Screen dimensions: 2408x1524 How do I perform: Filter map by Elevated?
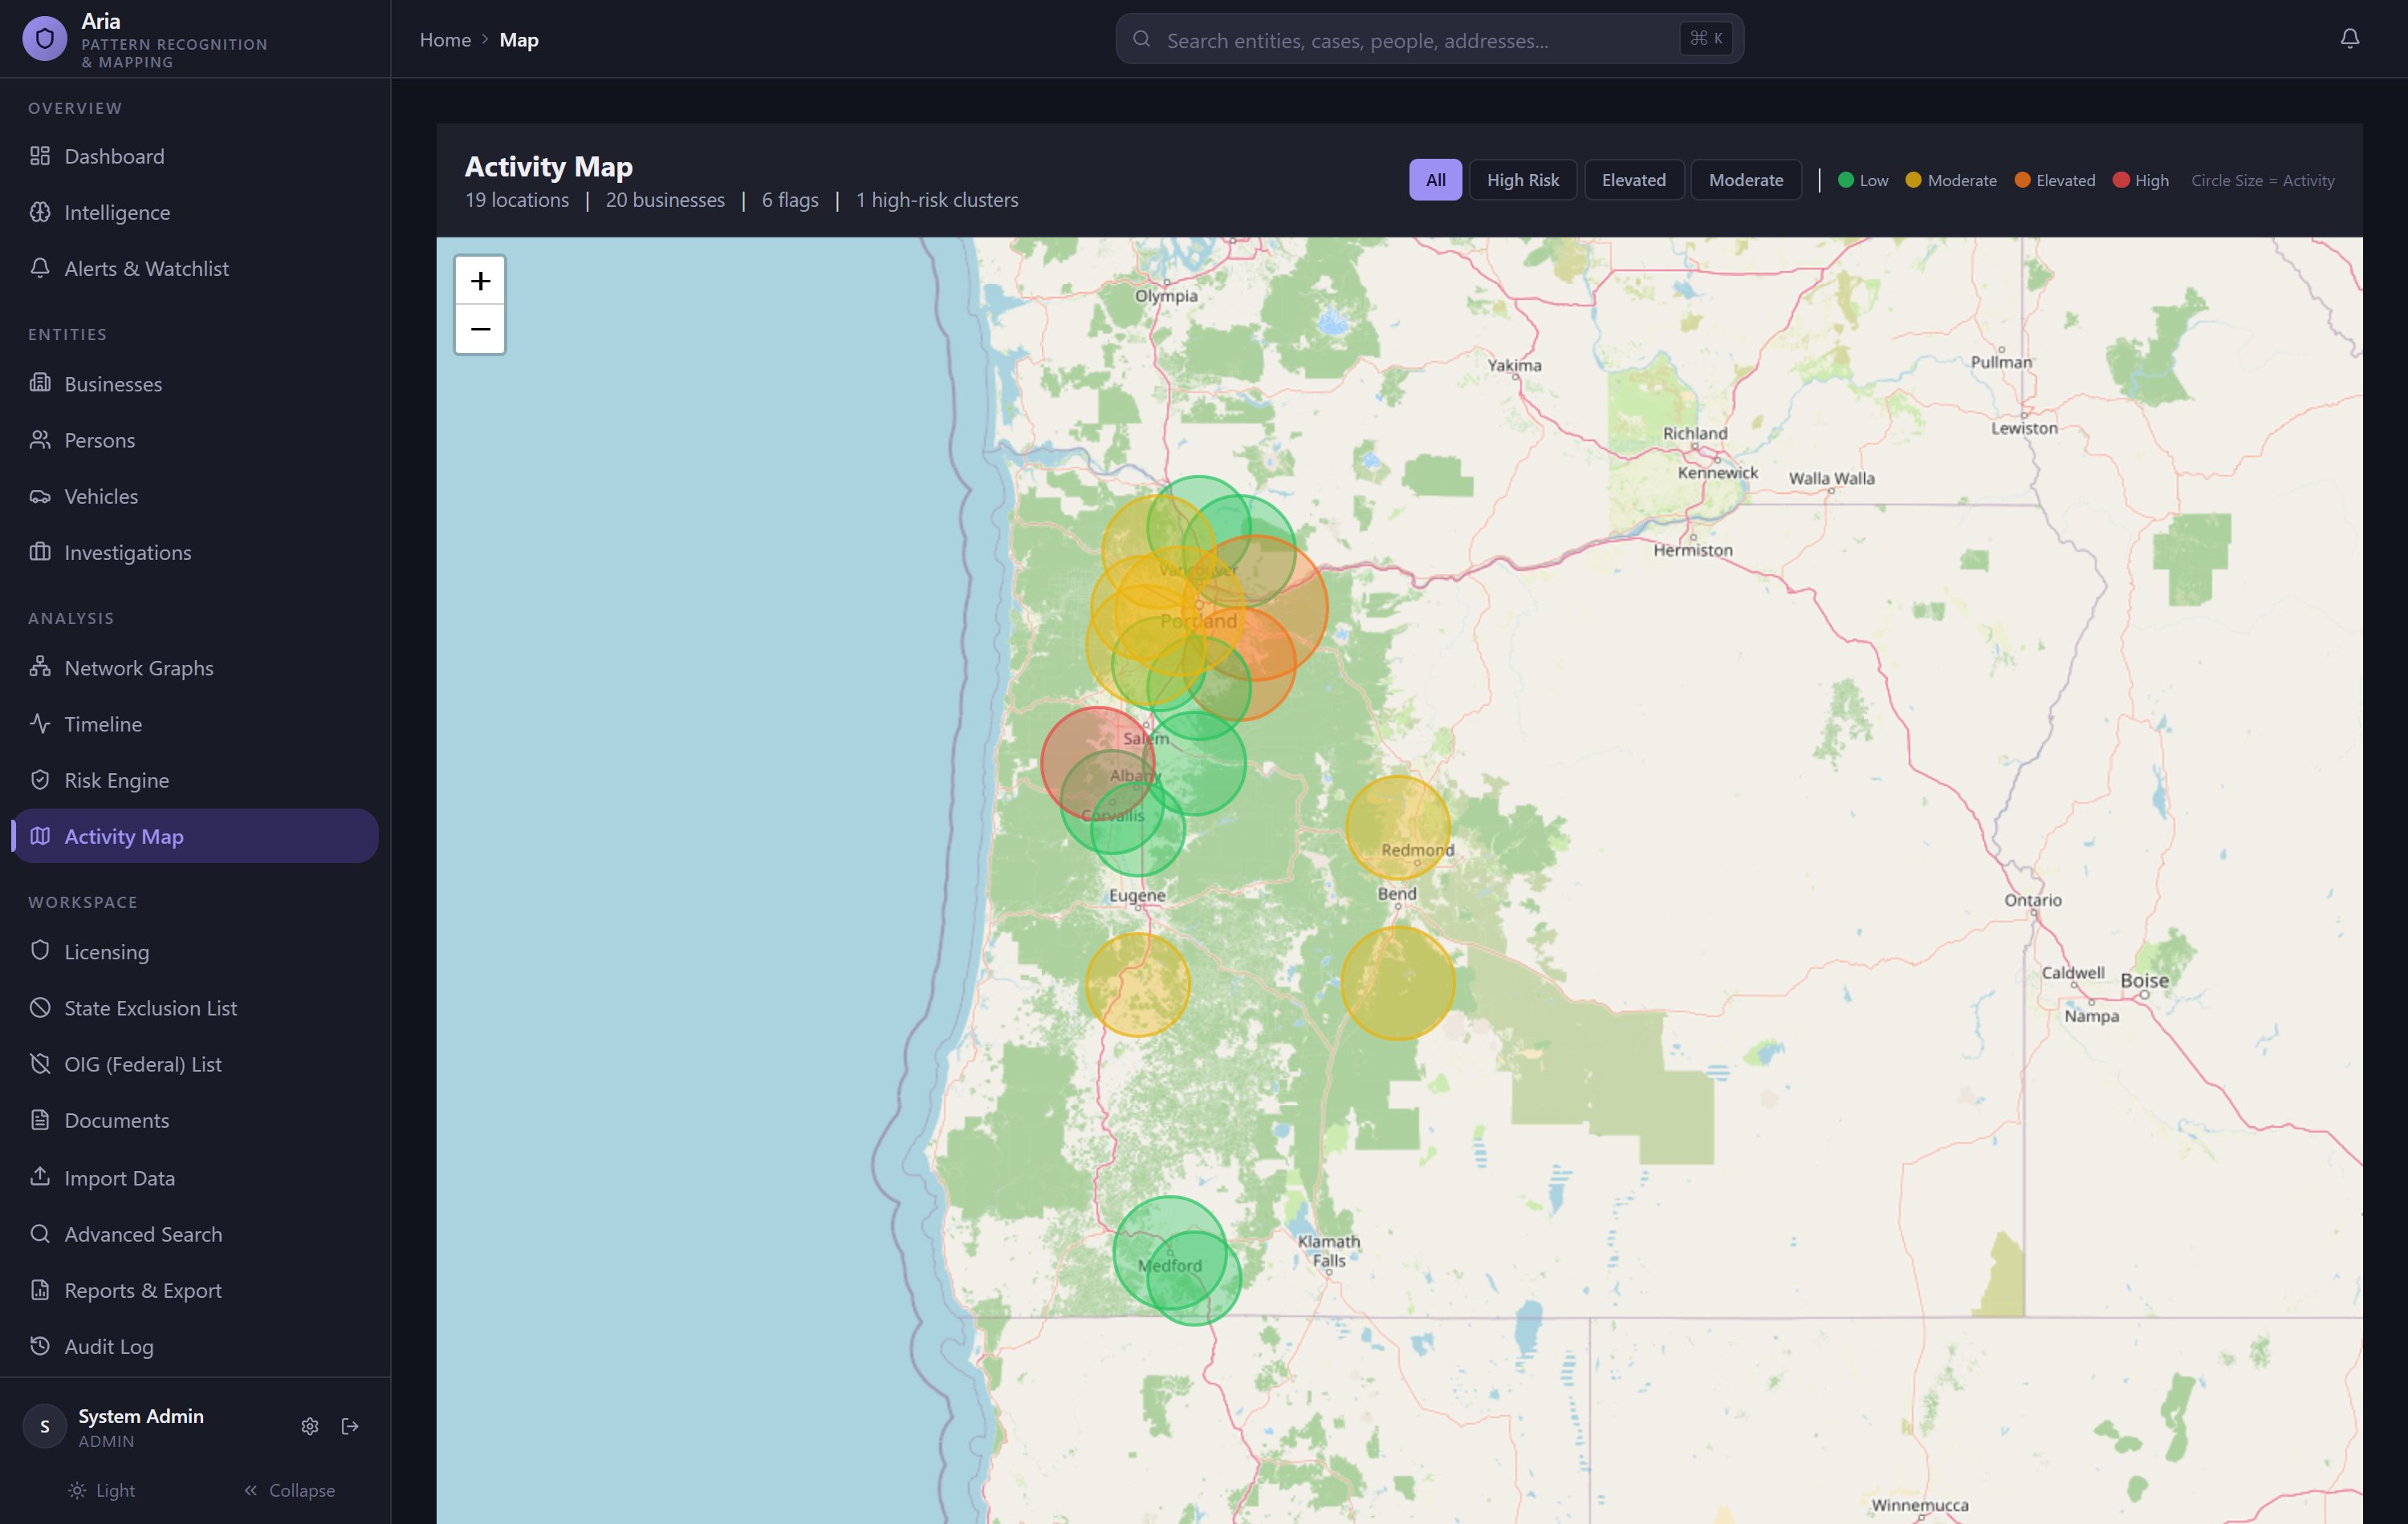(1633, 180)
